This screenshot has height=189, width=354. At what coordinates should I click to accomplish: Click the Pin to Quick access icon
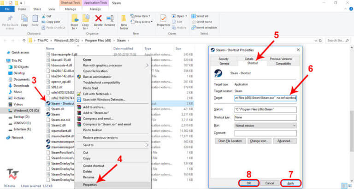click(x=10, y=18)
